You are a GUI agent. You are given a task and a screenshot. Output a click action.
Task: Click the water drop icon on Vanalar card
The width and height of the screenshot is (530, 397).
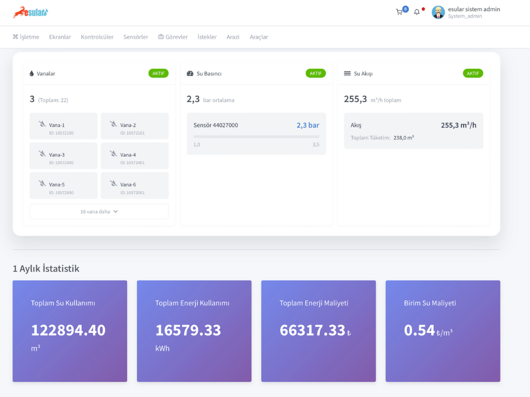point(32,73)
